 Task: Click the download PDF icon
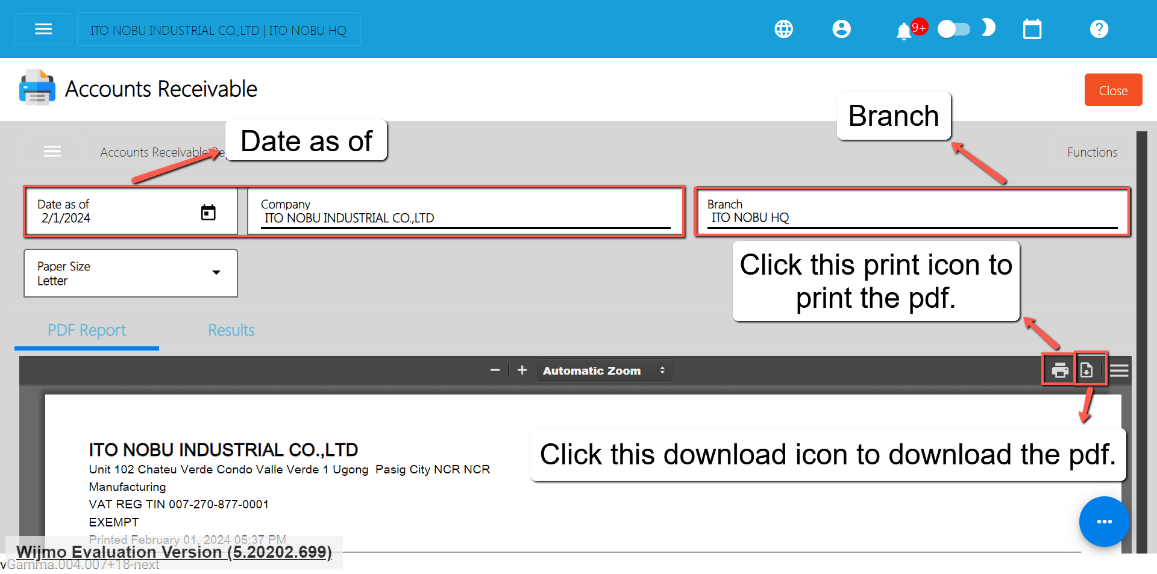point(1086,370)
